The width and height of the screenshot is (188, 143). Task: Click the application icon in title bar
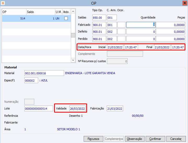pos(3,3)
